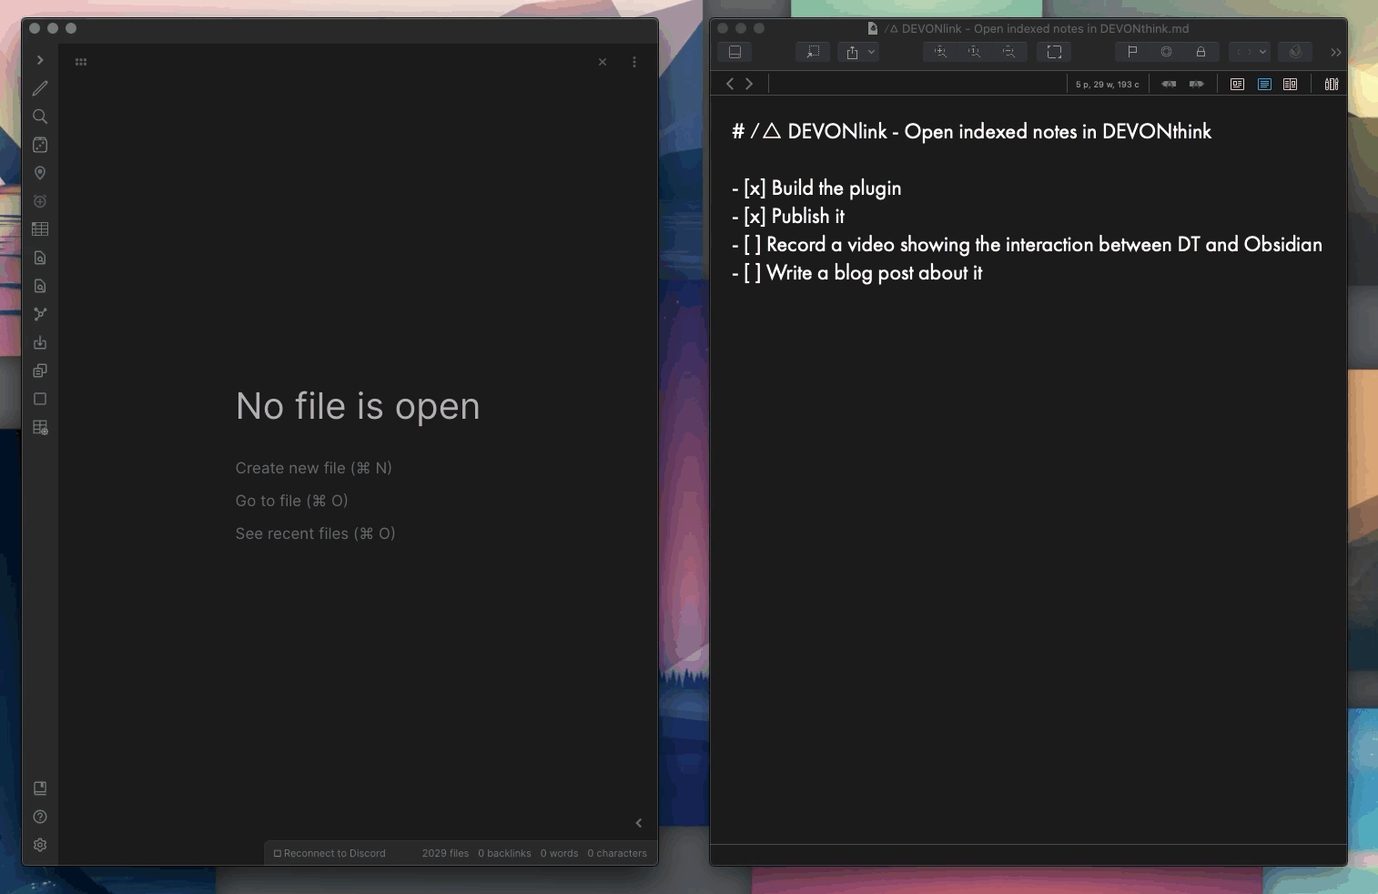Viewport: 1378px width, 894px height.
Task: Click 'See recent files (⌘ O)' link
Action: 316,533
